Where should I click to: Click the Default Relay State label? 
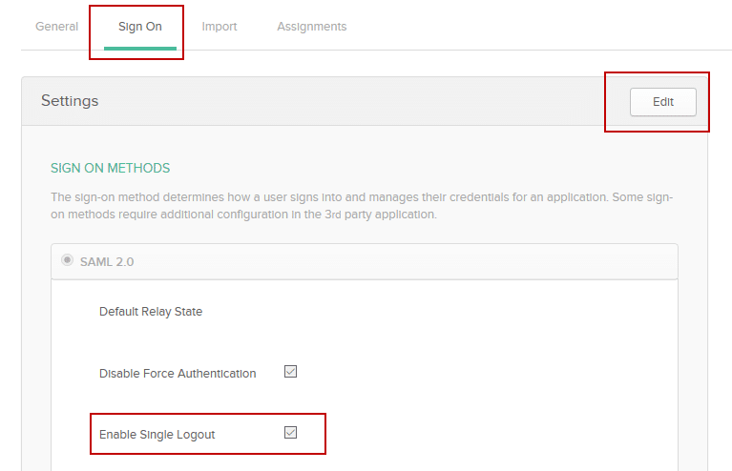[151, 312]
